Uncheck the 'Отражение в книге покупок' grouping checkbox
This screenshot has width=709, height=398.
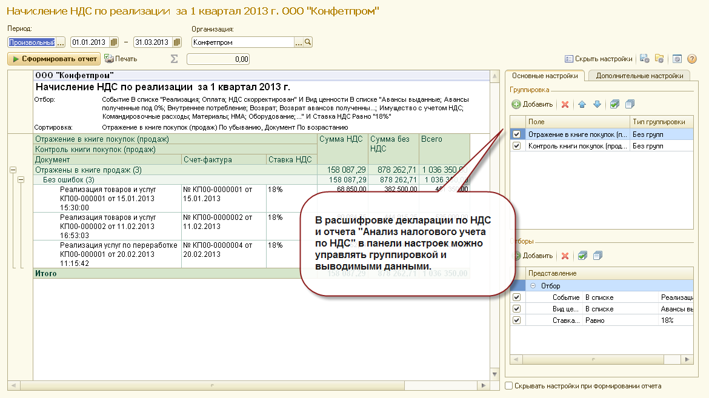point(516,134)
